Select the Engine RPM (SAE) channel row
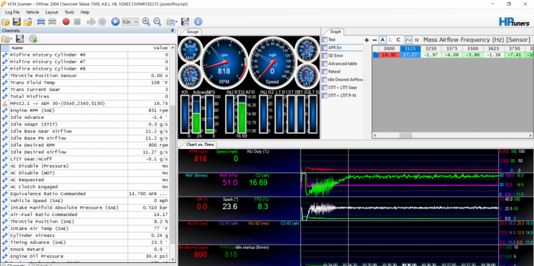Image resolution: width=534 pixels, height=266 pixels. pyautogui.click(x=85, y=110)
